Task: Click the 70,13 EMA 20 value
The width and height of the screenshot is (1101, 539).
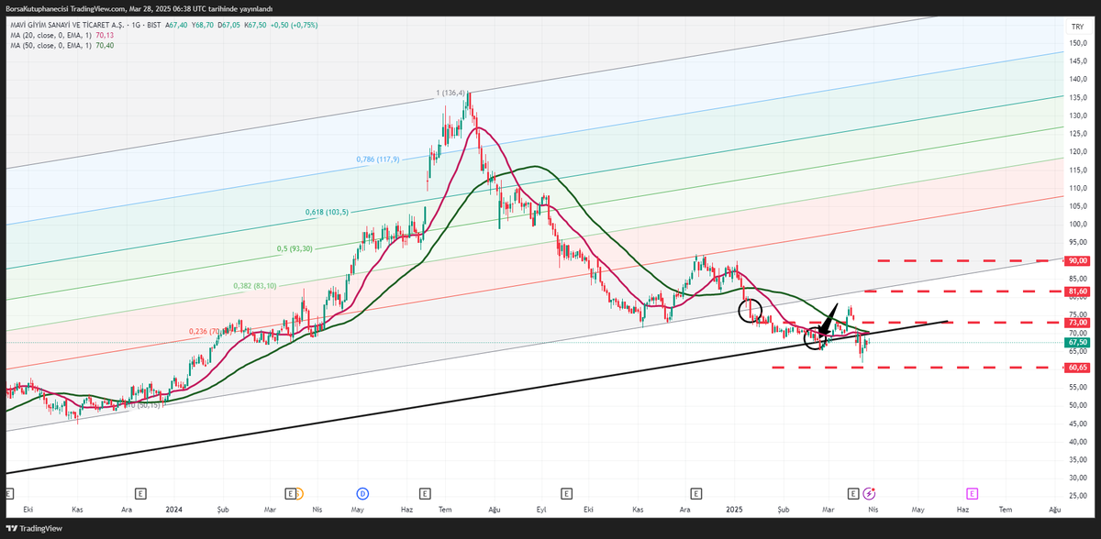Action: coord(105,35)
